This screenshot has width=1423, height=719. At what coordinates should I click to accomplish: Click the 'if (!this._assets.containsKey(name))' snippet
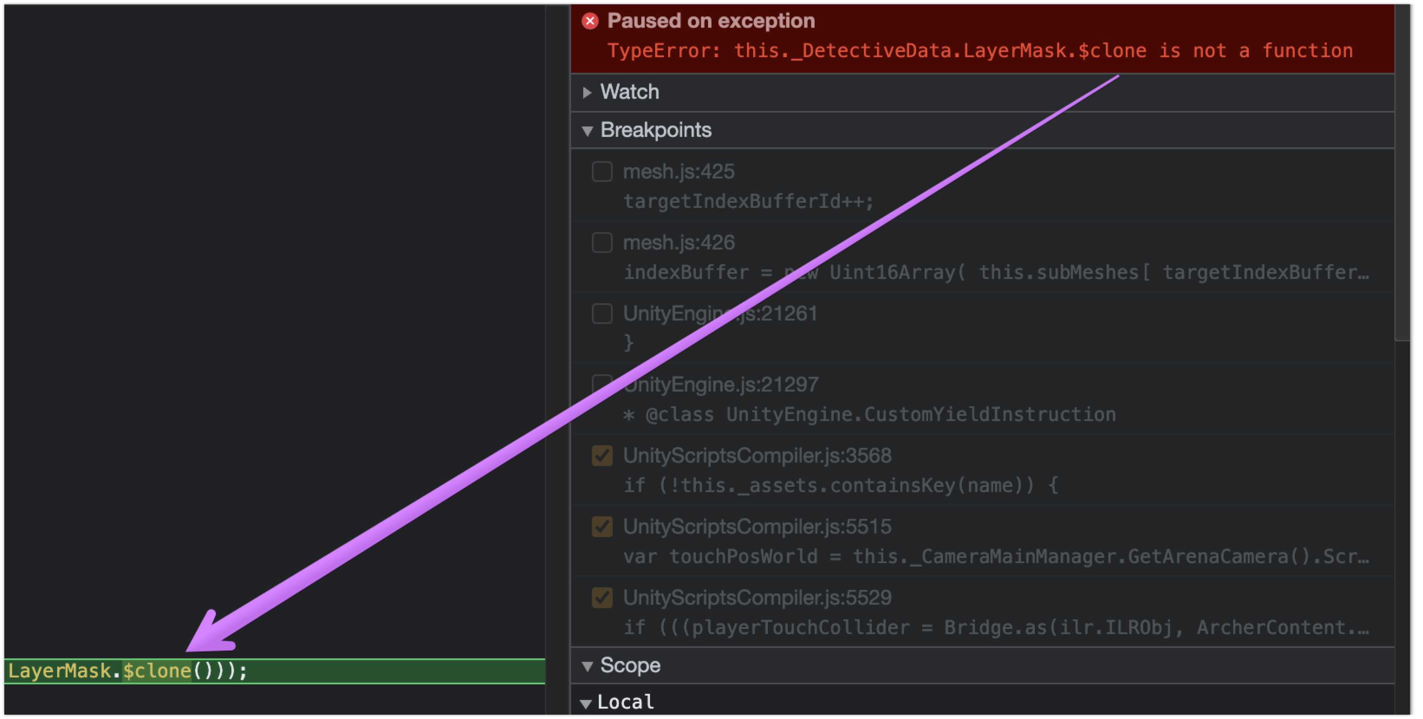click(841, 486)
